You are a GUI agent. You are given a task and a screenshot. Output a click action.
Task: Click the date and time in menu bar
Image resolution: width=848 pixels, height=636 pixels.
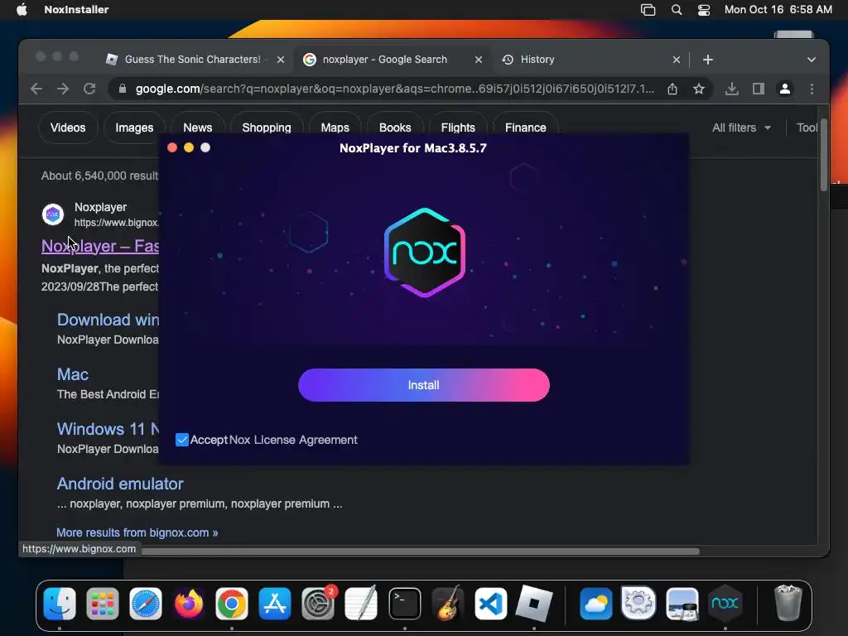[x=778, y=10]
